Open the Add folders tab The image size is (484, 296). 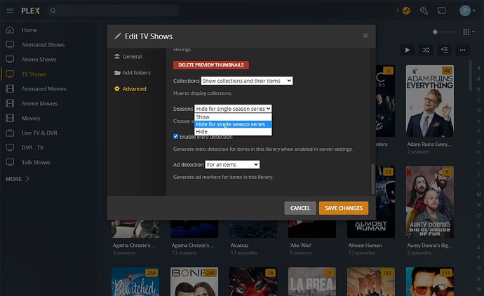point(133,73)
